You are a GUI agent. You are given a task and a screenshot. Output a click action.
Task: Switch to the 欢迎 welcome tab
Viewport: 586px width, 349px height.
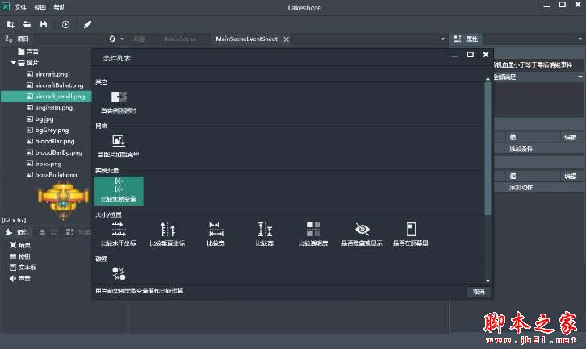[140, 39]
